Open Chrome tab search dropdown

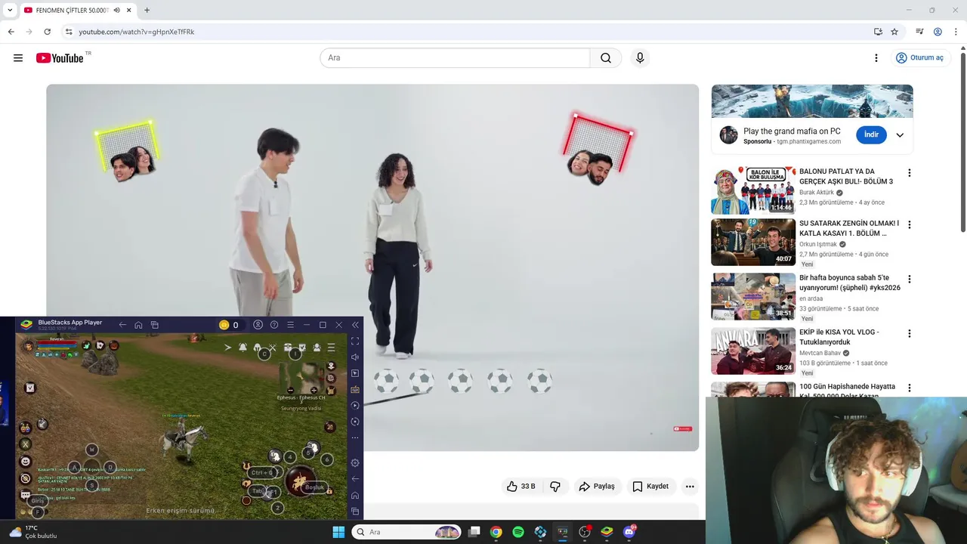10,10
